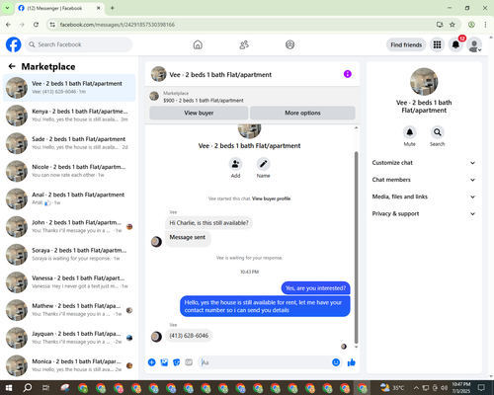Choose a sticker from the composer

coord(177,362)
